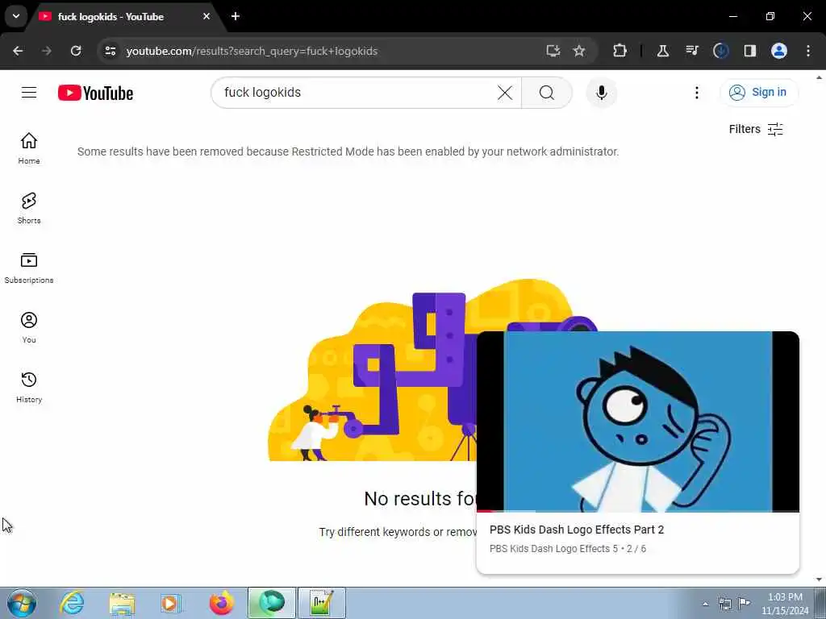Show hidden tray icons arrow

coord(705,604)
